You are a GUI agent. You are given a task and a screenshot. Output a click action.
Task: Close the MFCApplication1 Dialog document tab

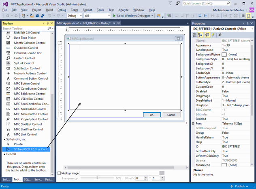(x=119, y=23)
